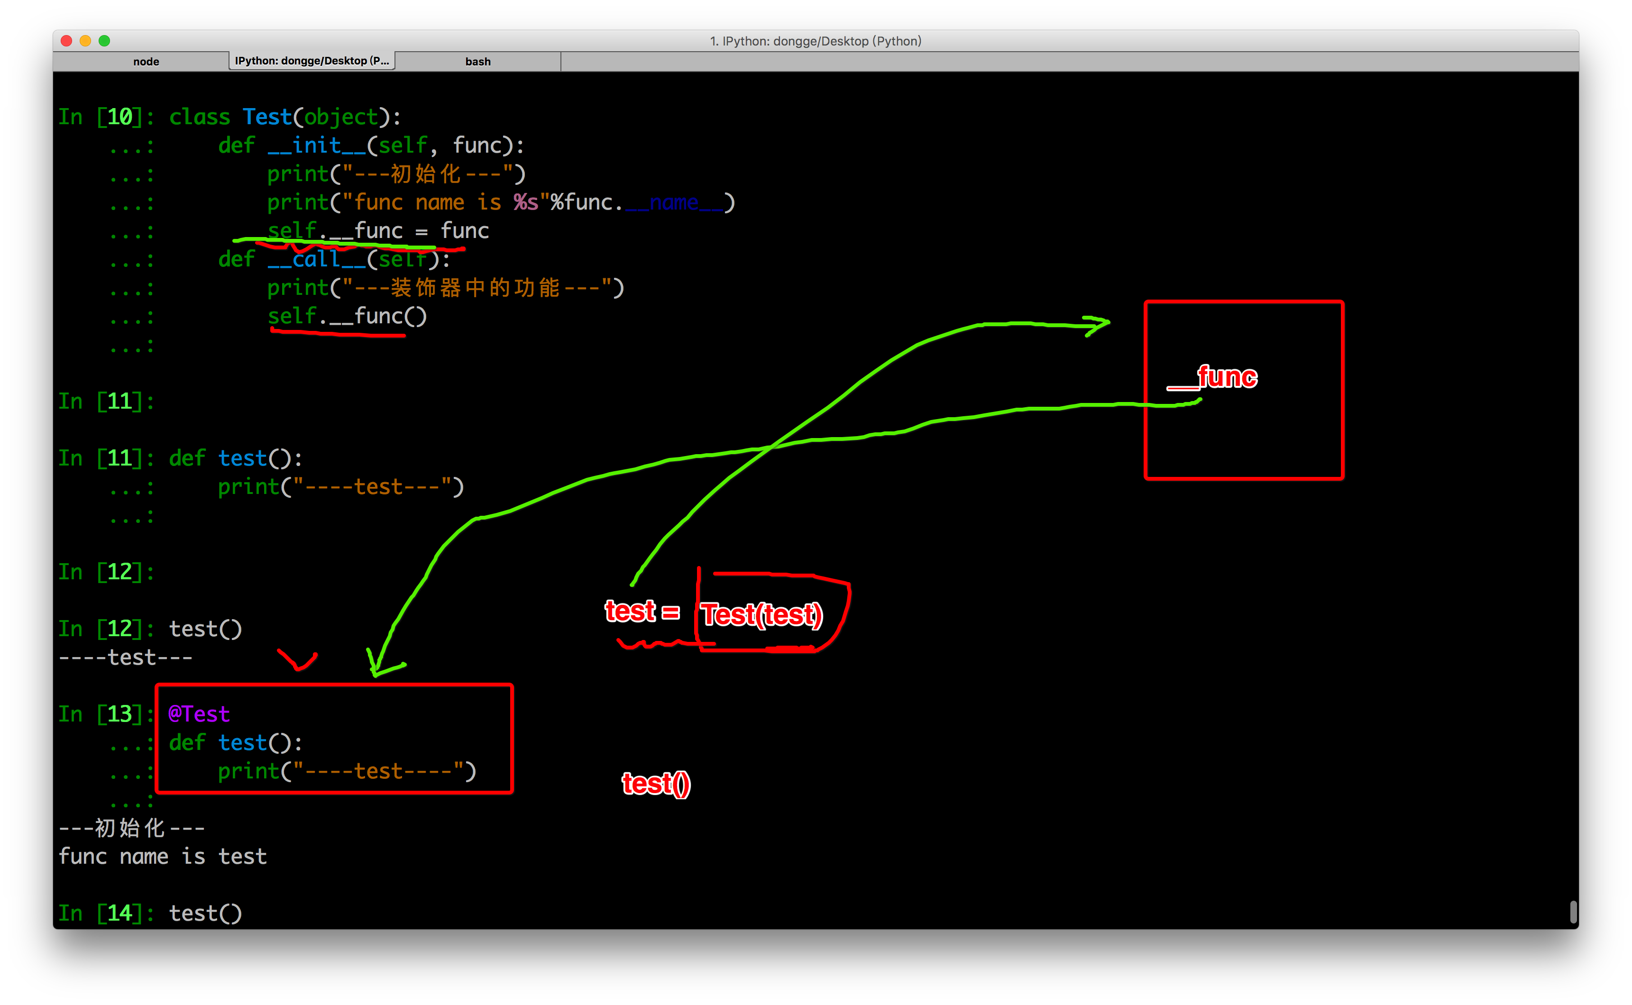Click the green maximize window button

click(x=104, y=41)
